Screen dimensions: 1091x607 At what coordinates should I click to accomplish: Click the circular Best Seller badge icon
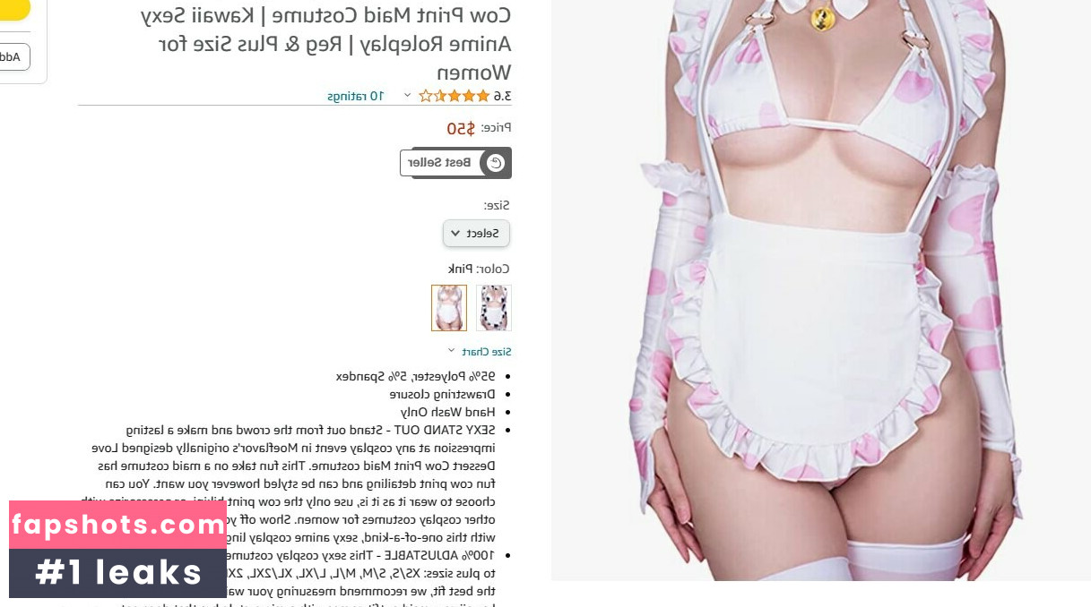pyautogui.click(x=495, y=163)
